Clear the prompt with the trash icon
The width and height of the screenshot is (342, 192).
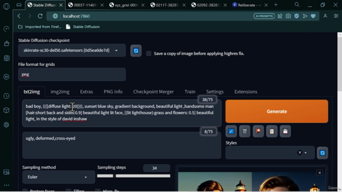[245, 131]
